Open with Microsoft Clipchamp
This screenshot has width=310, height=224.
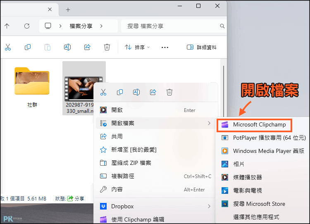click(x=254, y=125)
